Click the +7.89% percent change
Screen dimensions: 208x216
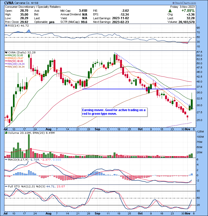pos(188,11)
